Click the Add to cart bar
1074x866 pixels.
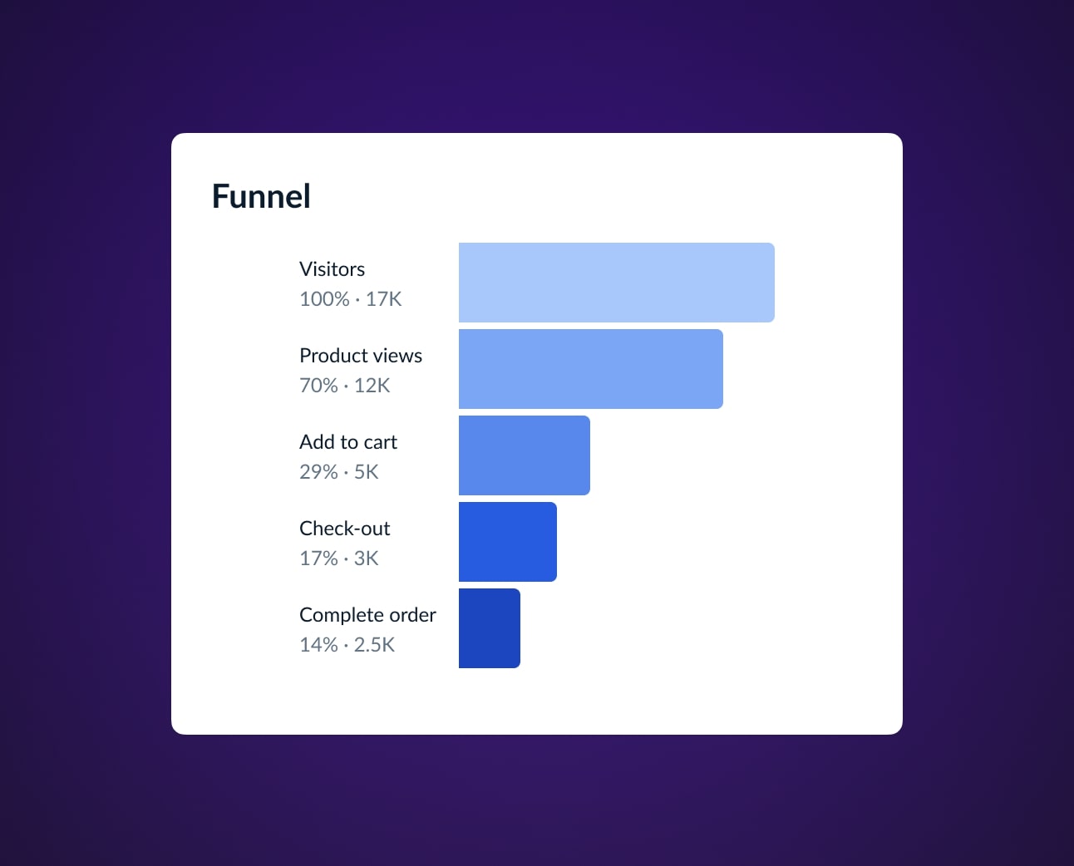click(x=524, y=455)
